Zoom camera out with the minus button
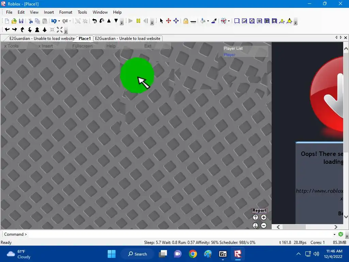The width and height of the screenshot is (349, 262). (x=263, y=225)
